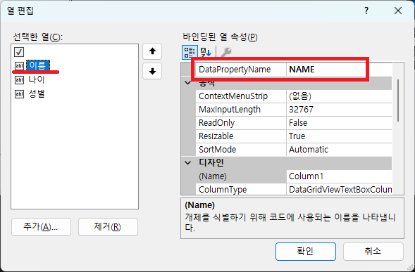Click the 추가(A)... button
The image size is (415, 272).
(41, 227)
